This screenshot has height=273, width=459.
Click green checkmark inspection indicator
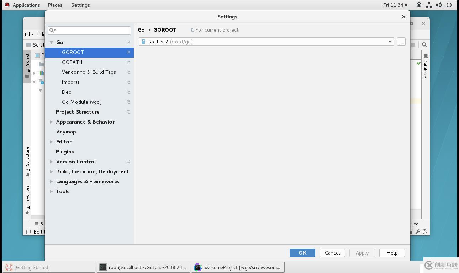418,64
